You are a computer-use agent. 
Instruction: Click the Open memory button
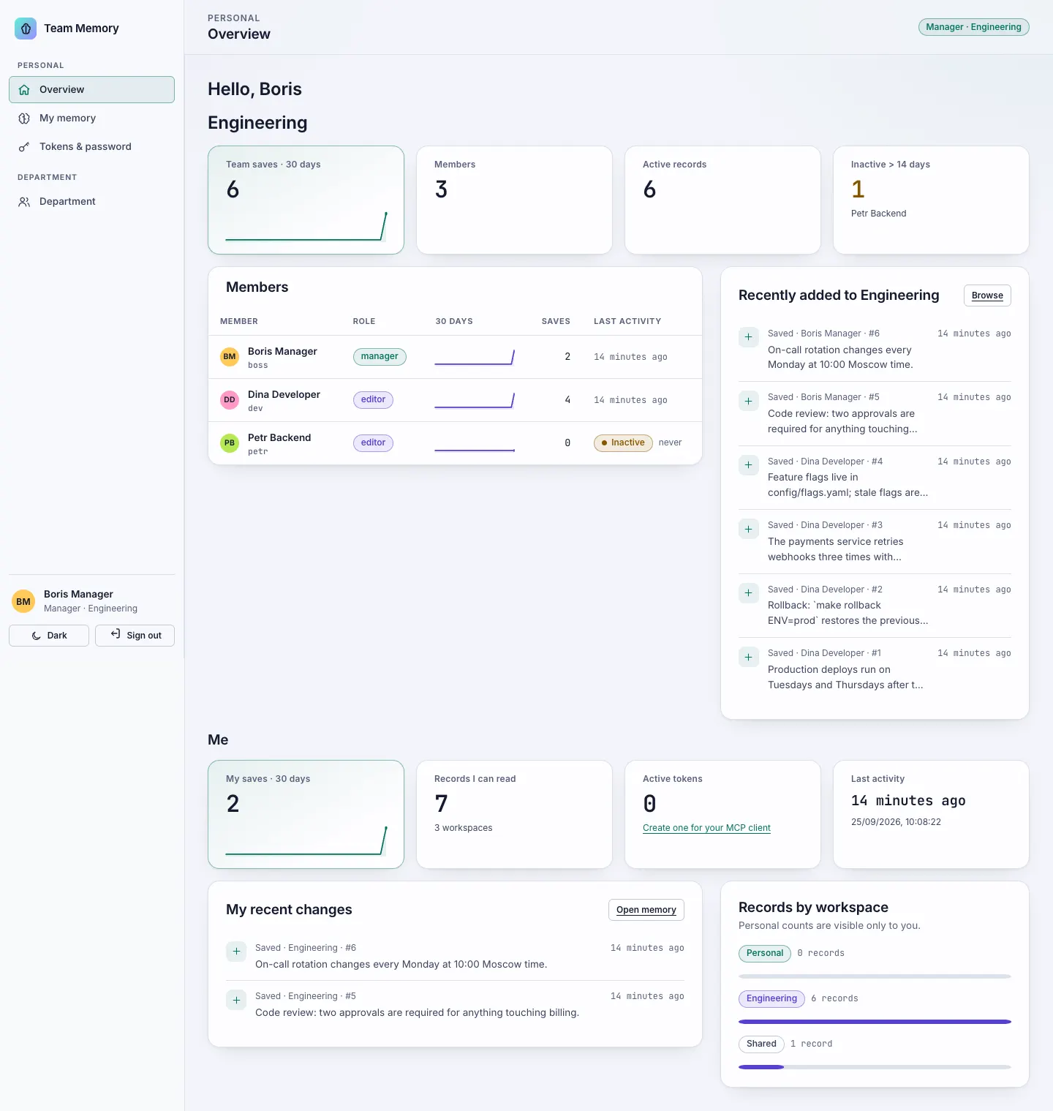click(x=646, y=910)
